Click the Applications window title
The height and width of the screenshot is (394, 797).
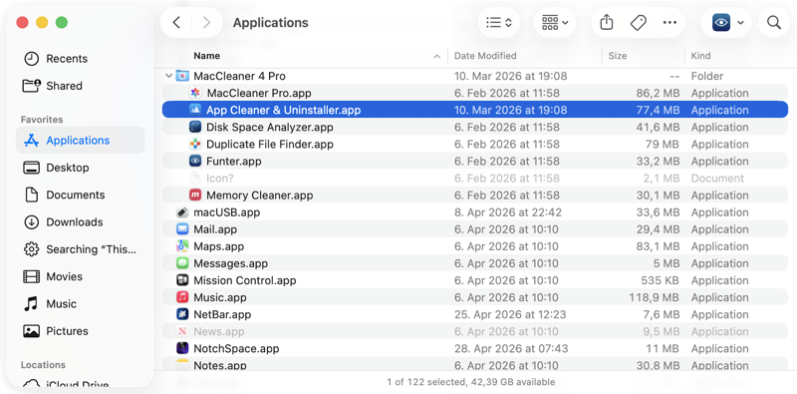[x=270, y=22]
